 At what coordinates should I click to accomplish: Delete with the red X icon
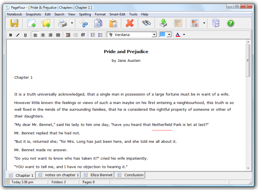130,23
